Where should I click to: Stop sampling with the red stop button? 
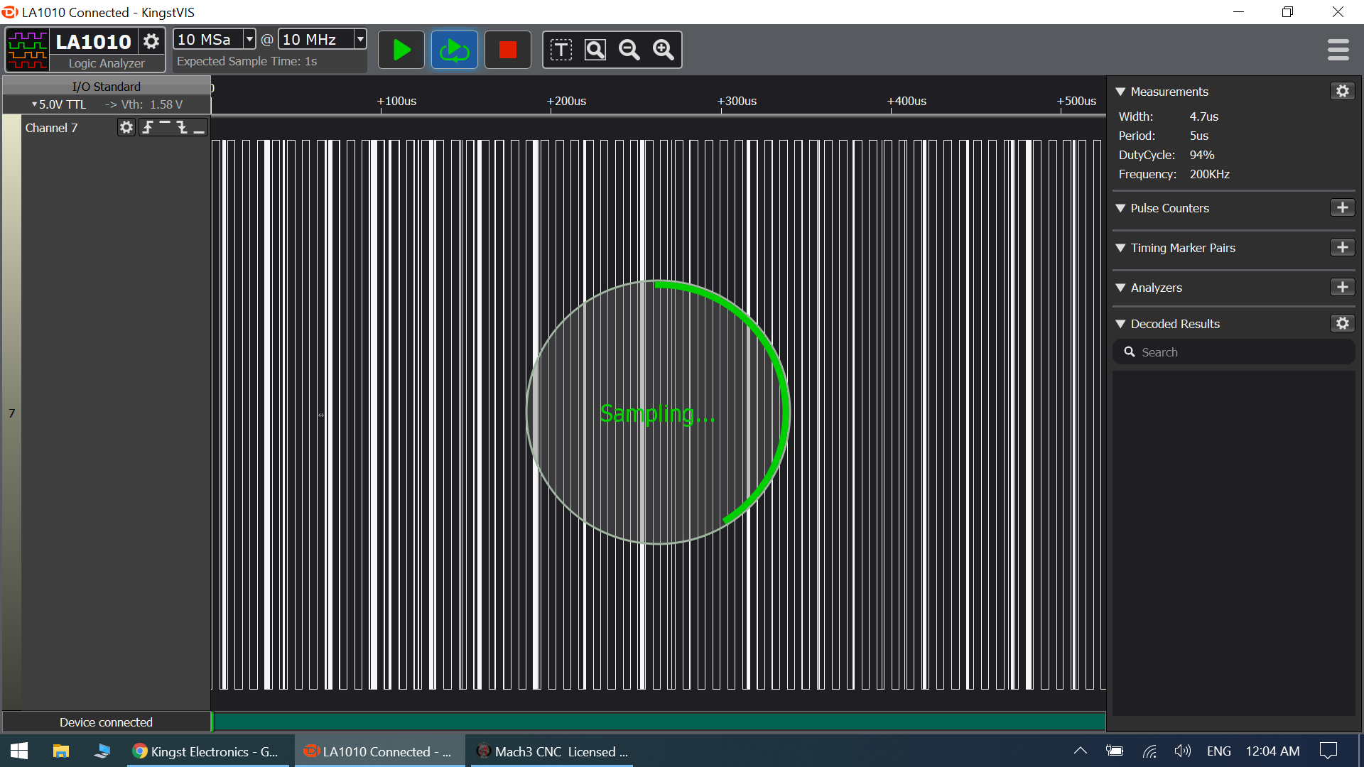pos(507,50)
